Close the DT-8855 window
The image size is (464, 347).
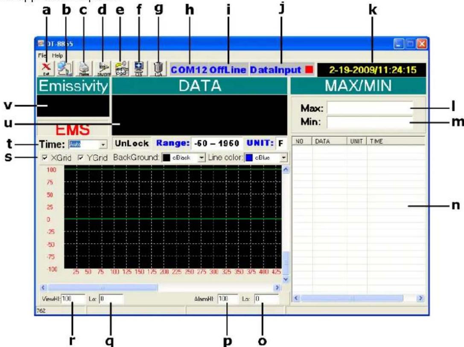coord(421,44)
